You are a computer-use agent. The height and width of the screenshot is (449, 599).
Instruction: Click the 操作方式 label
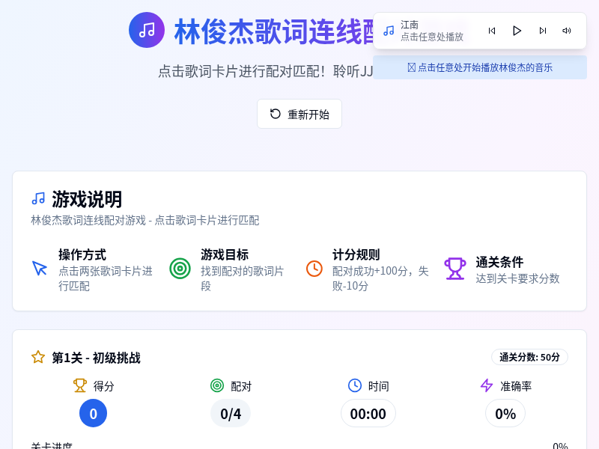pos(82,254)
